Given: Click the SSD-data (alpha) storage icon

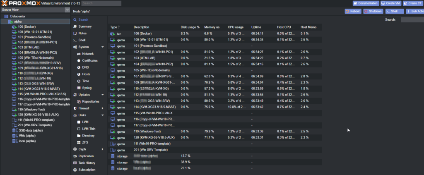Looking at the screenshot, I should click(x=14, y=130).
